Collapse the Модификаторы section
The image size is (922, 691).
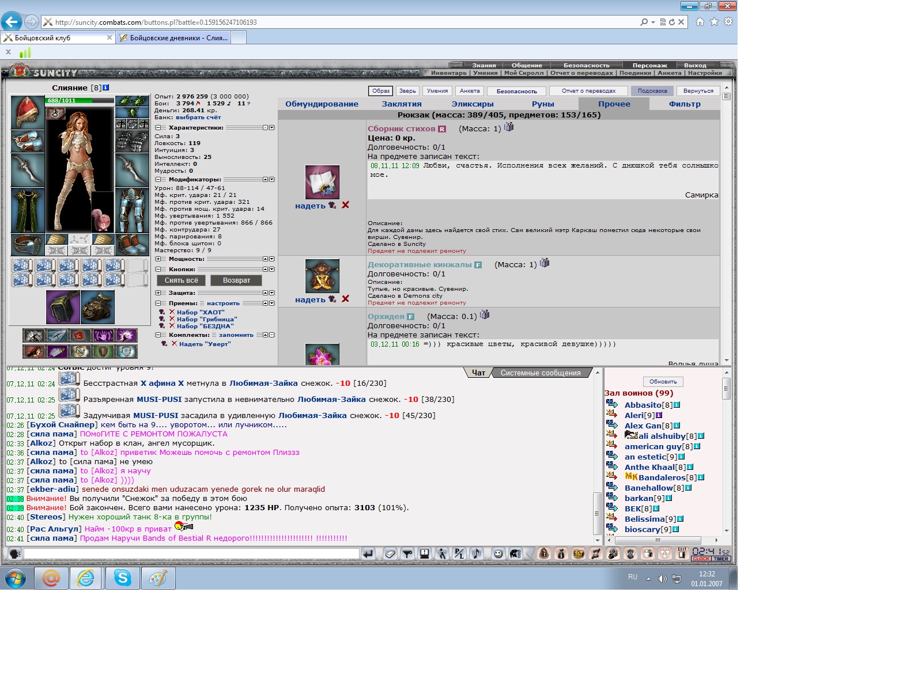click(158, 180)
